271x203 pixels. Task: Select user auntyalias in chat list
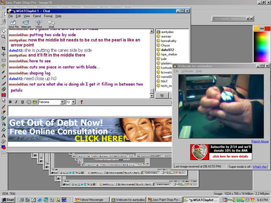click(167, 32)
